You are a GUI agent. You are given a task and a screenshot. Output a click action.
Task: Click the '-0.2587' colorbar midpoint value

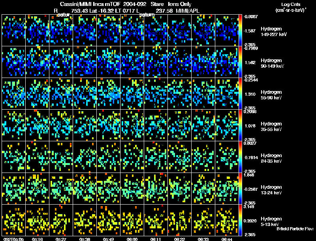[250, 189]
